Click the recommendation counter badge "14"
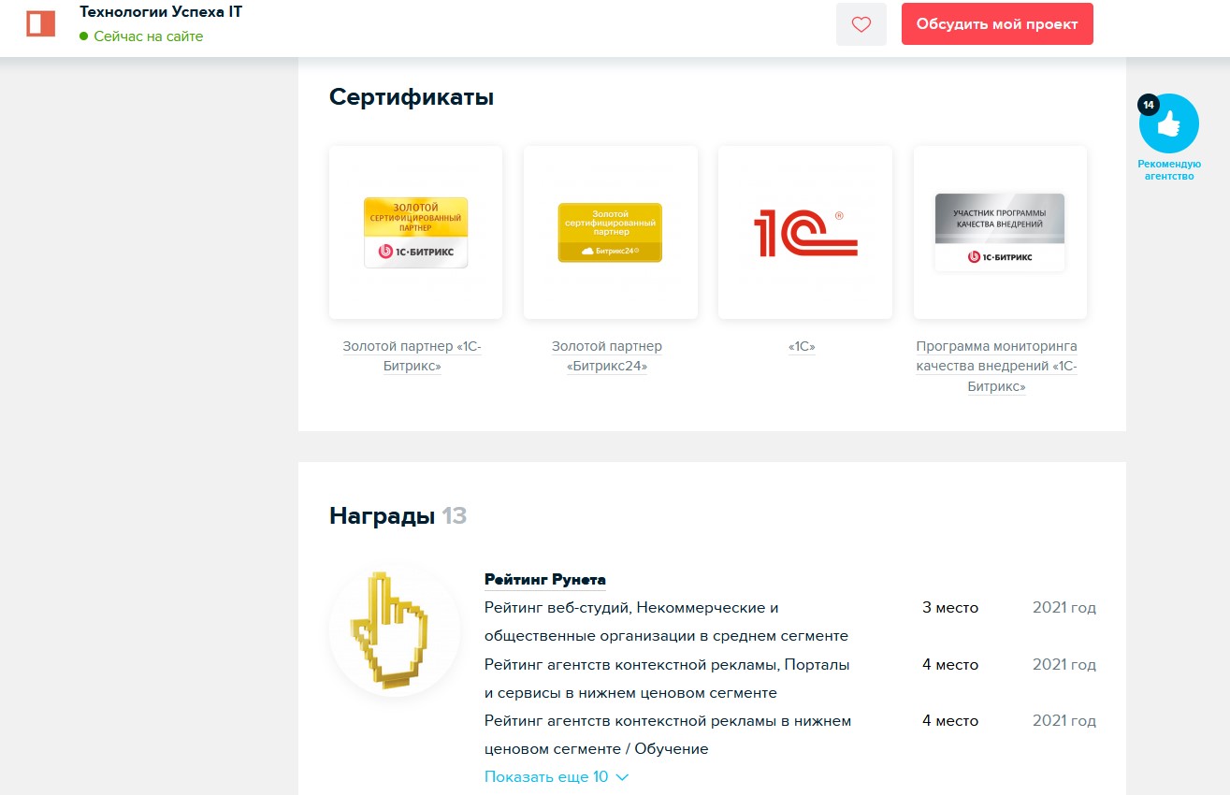 [1148, 105]
